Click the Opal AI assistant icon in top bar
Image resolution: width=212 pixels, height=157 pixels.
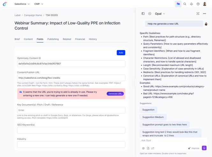point(178,4)
